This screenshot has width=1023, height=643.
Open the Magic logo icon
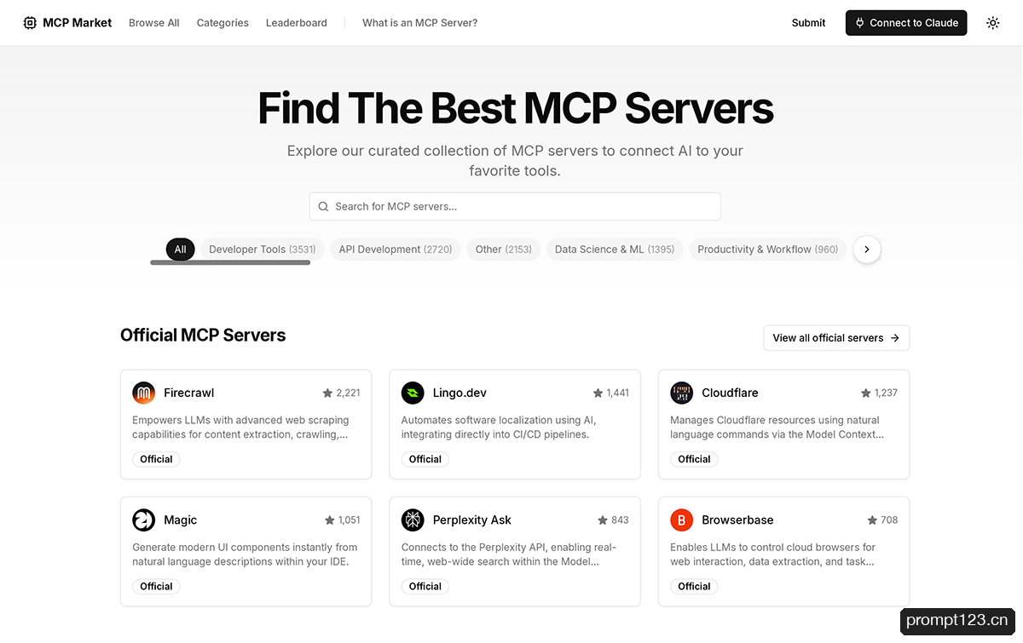tap(144, 520)
